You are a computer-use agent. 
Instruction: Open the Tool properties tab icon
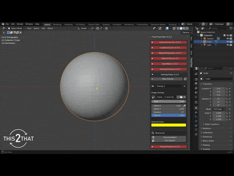(196, 74)
